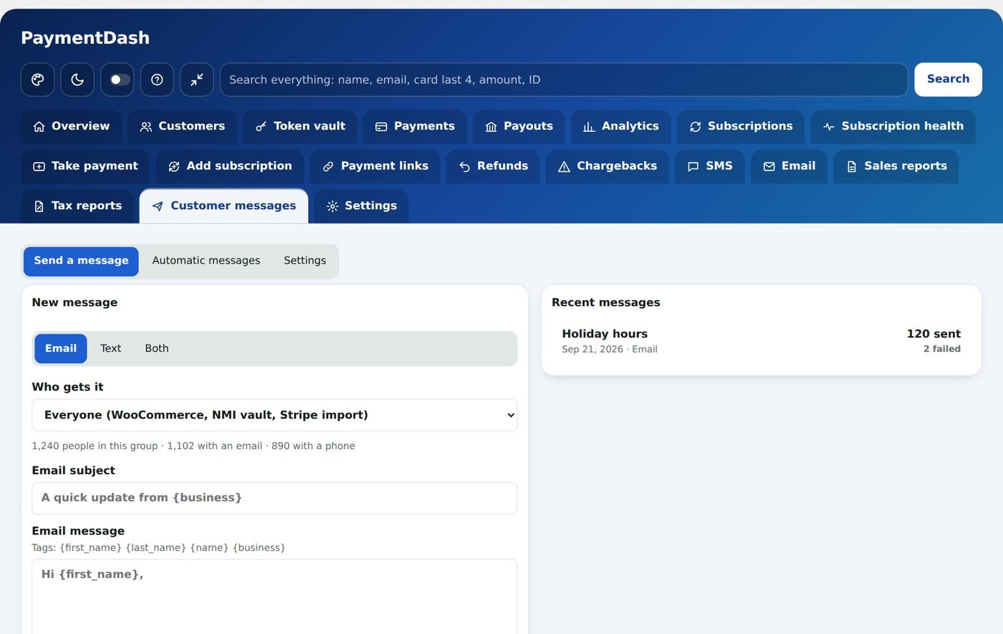Expand the Who gets it dropdown

274,416
